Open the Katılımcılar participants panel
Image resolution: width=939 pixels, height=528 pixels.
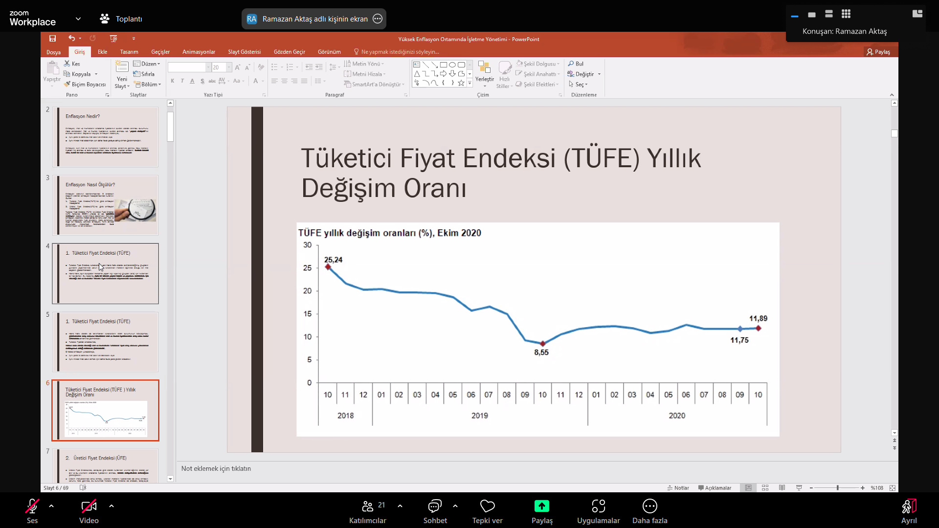[368, 506]
